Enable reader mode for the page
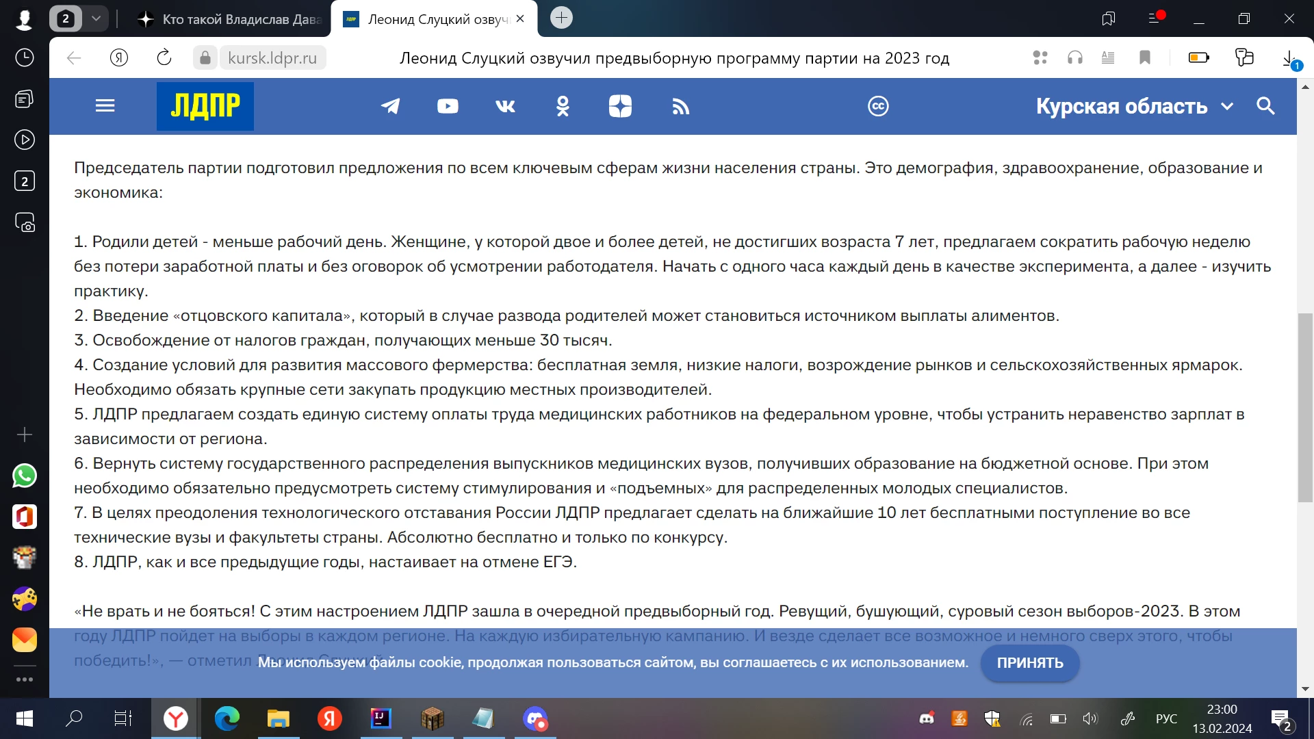Image resolution: width=1314 pixels, height=739 pixels. click(1108, 58)
